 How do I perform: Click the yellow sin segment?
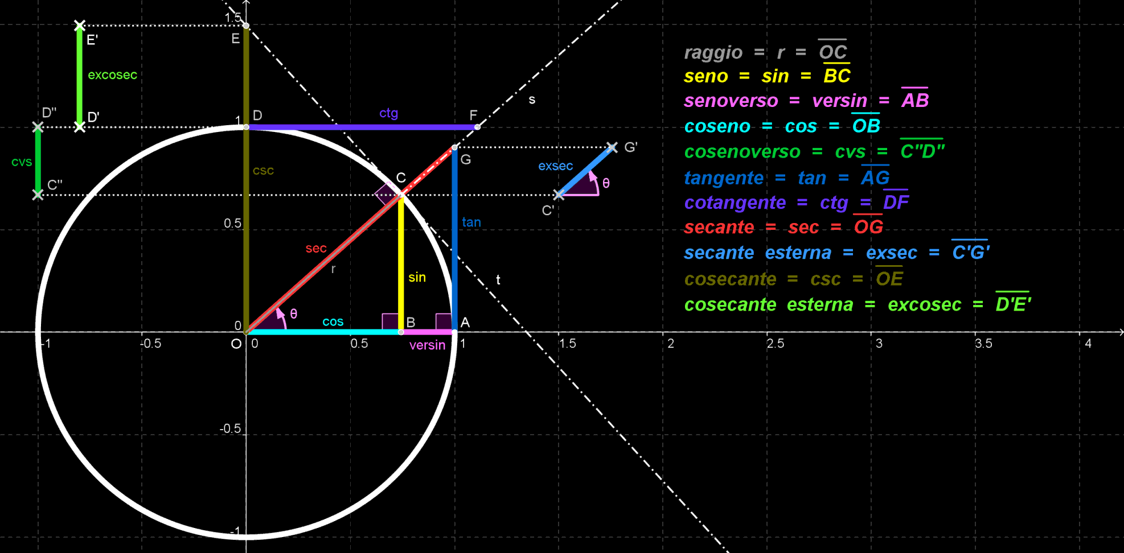(x=401, y=256)
